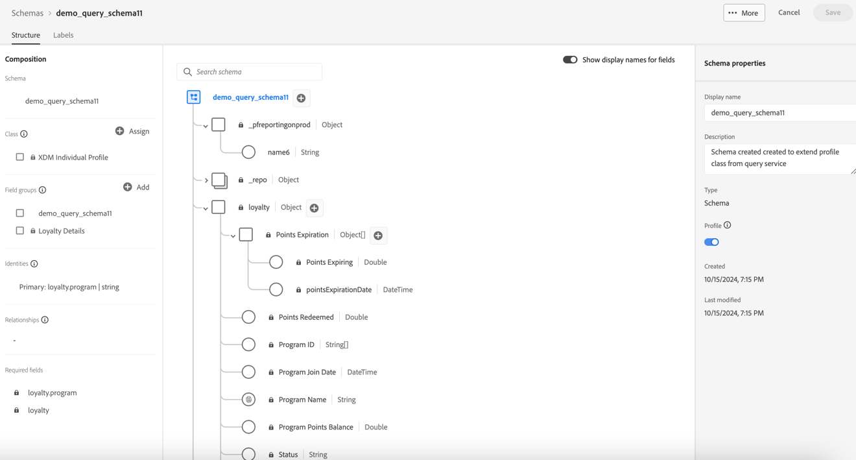The image size is (856, 460).
Task: Click the info icon beside Relationships
Action: [x=45, y=319]
